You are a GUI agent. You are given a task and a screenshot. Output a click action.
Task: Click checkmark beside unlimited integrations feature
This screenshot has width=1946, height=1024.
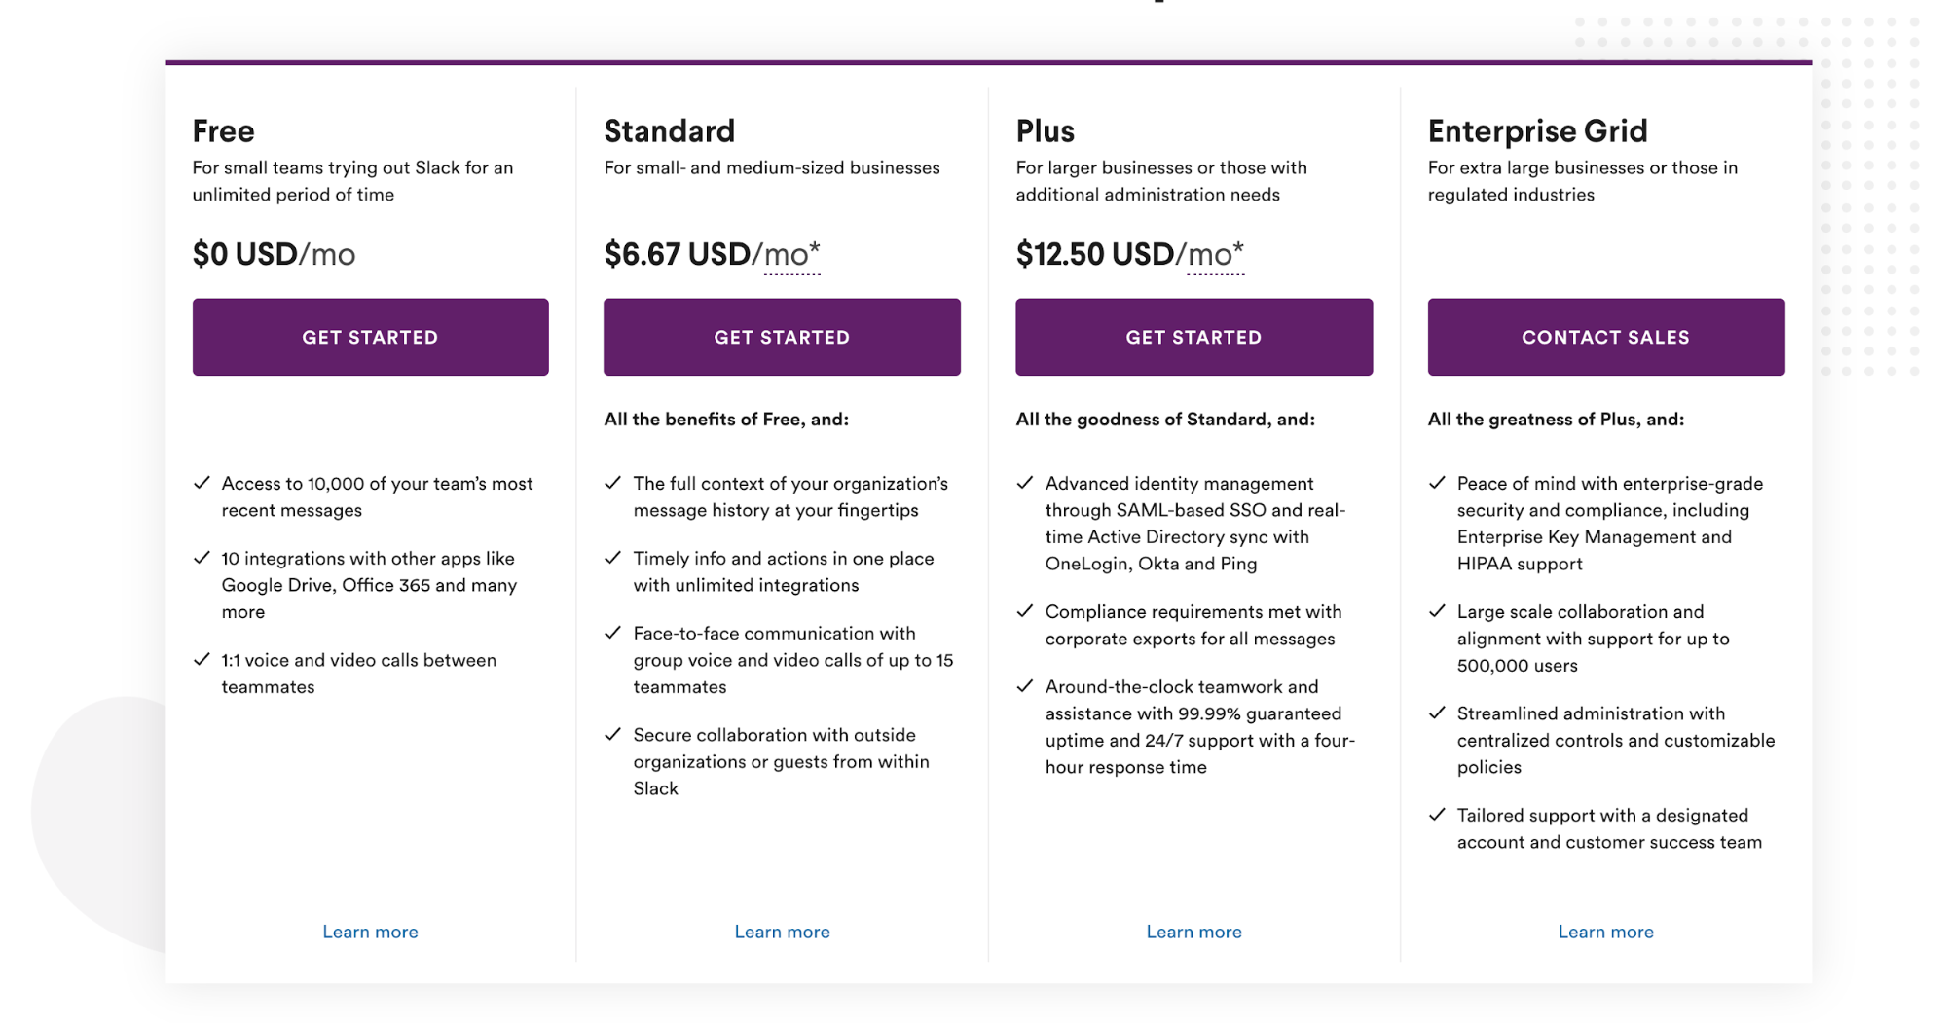point(613,558)
